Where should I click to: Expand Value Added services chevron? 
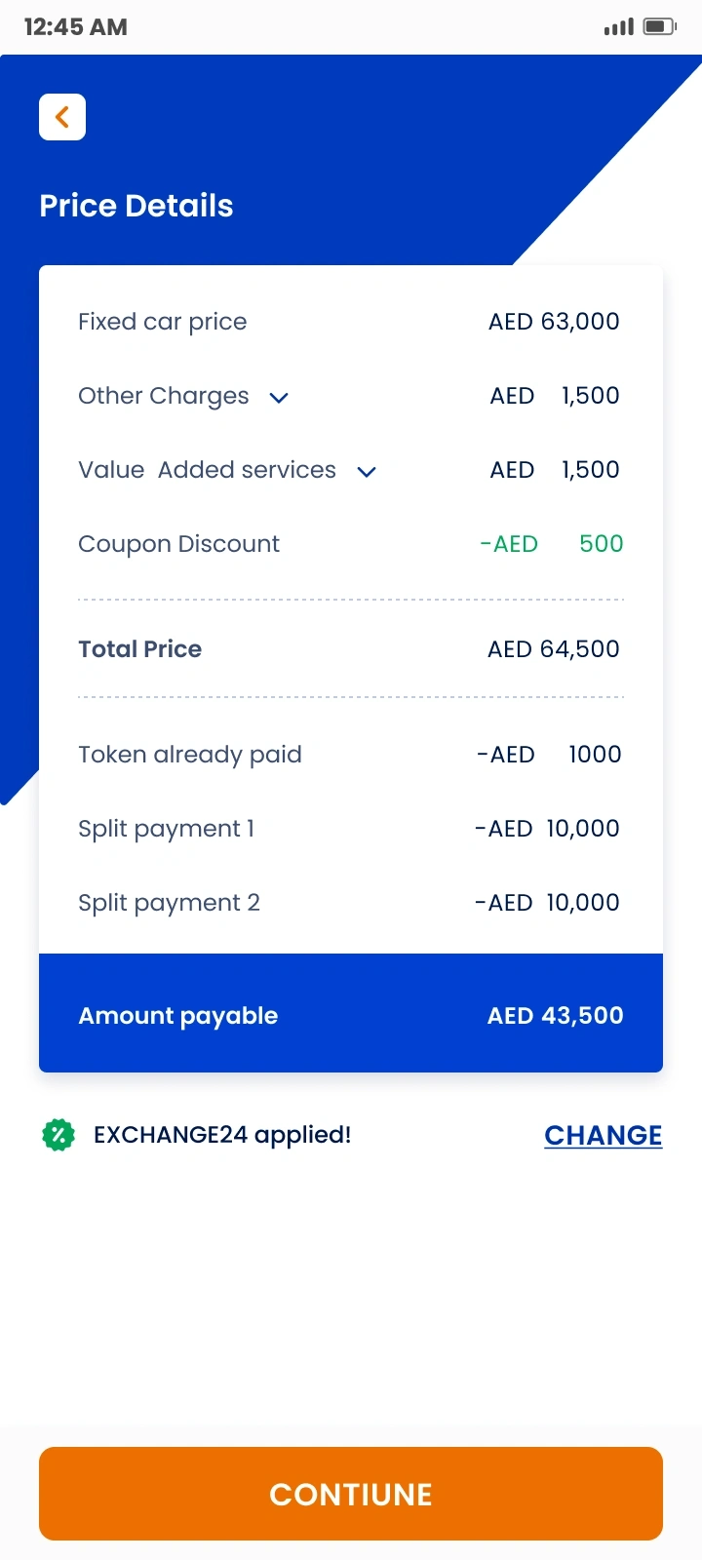click(367, 472)
